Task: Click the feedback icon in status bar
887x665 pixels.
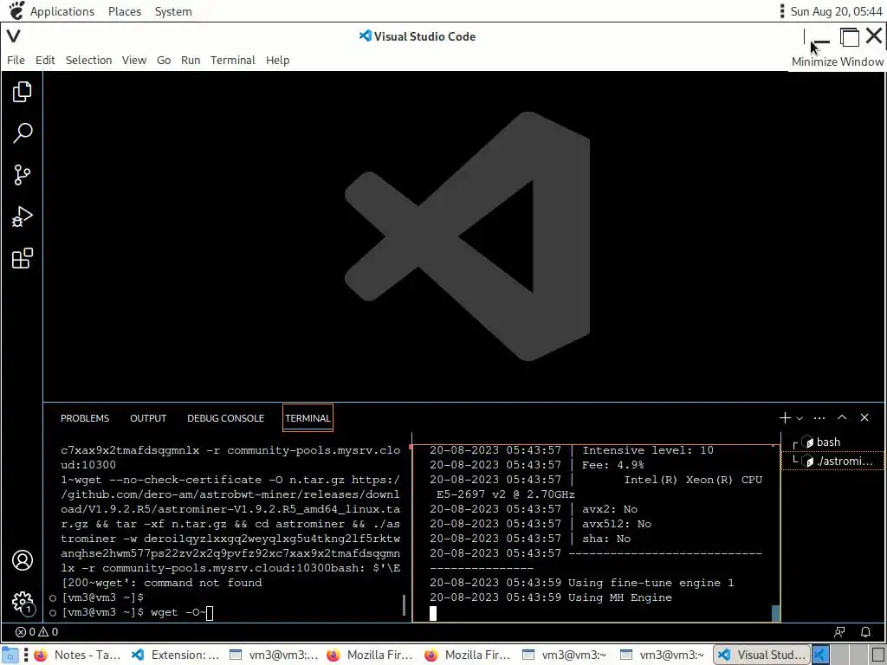Action: [839, 631]
